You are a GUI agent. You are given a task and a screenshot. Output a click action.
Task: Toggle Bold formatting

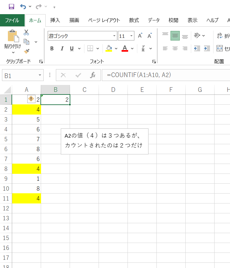click(x=52, y=49)
